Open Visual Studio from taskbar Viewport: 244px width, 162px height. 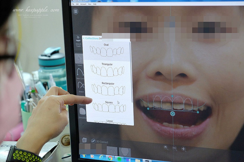coord(128,160)
